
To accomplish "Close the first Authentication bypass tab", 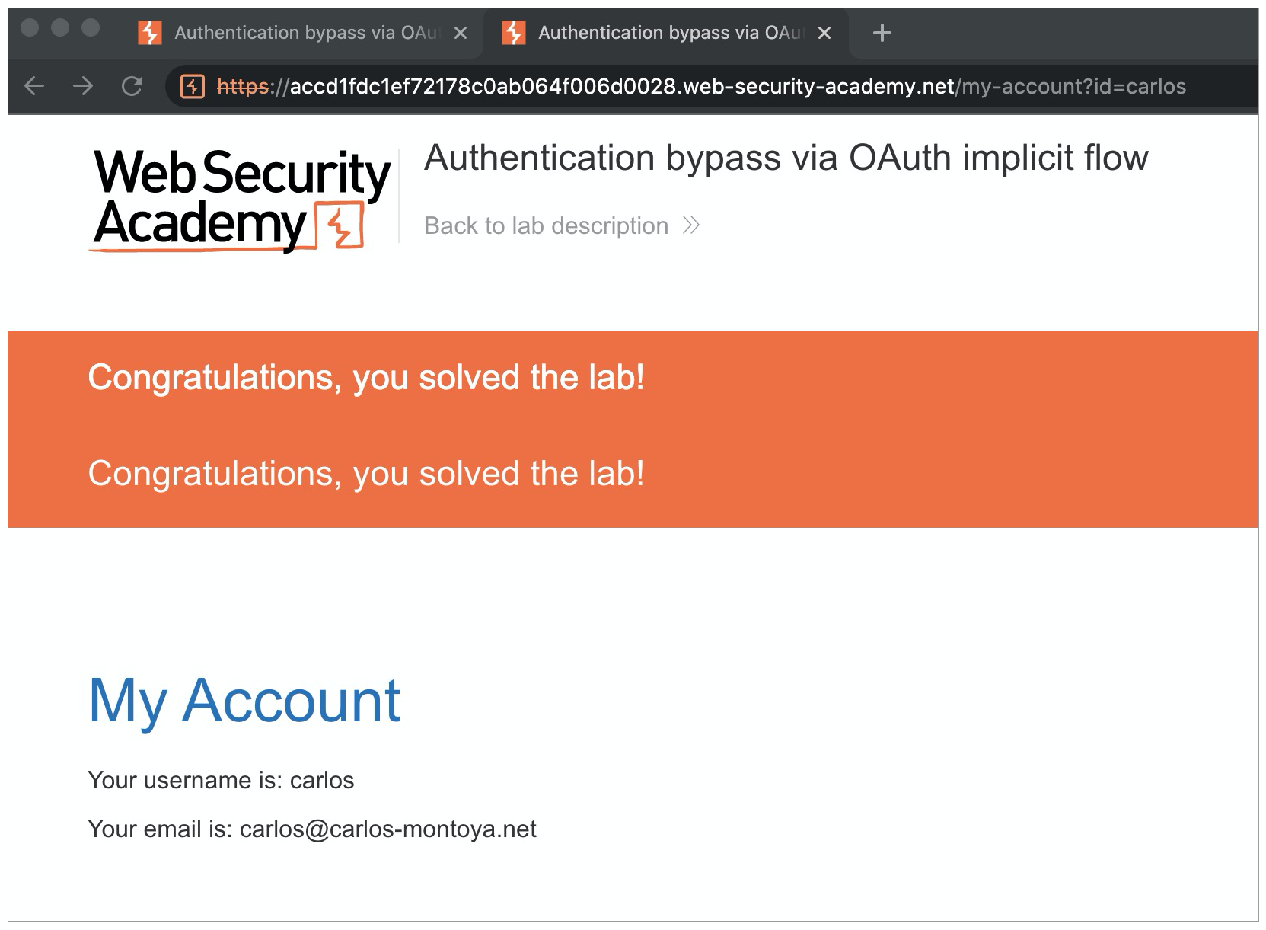I will [460, 33].
